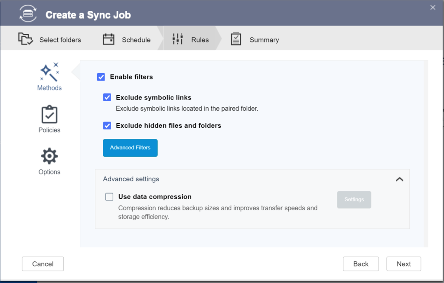Click the Select folders step icon
Image resolution: width=444 pixels, height=283 pixels.
pos(26,39)
